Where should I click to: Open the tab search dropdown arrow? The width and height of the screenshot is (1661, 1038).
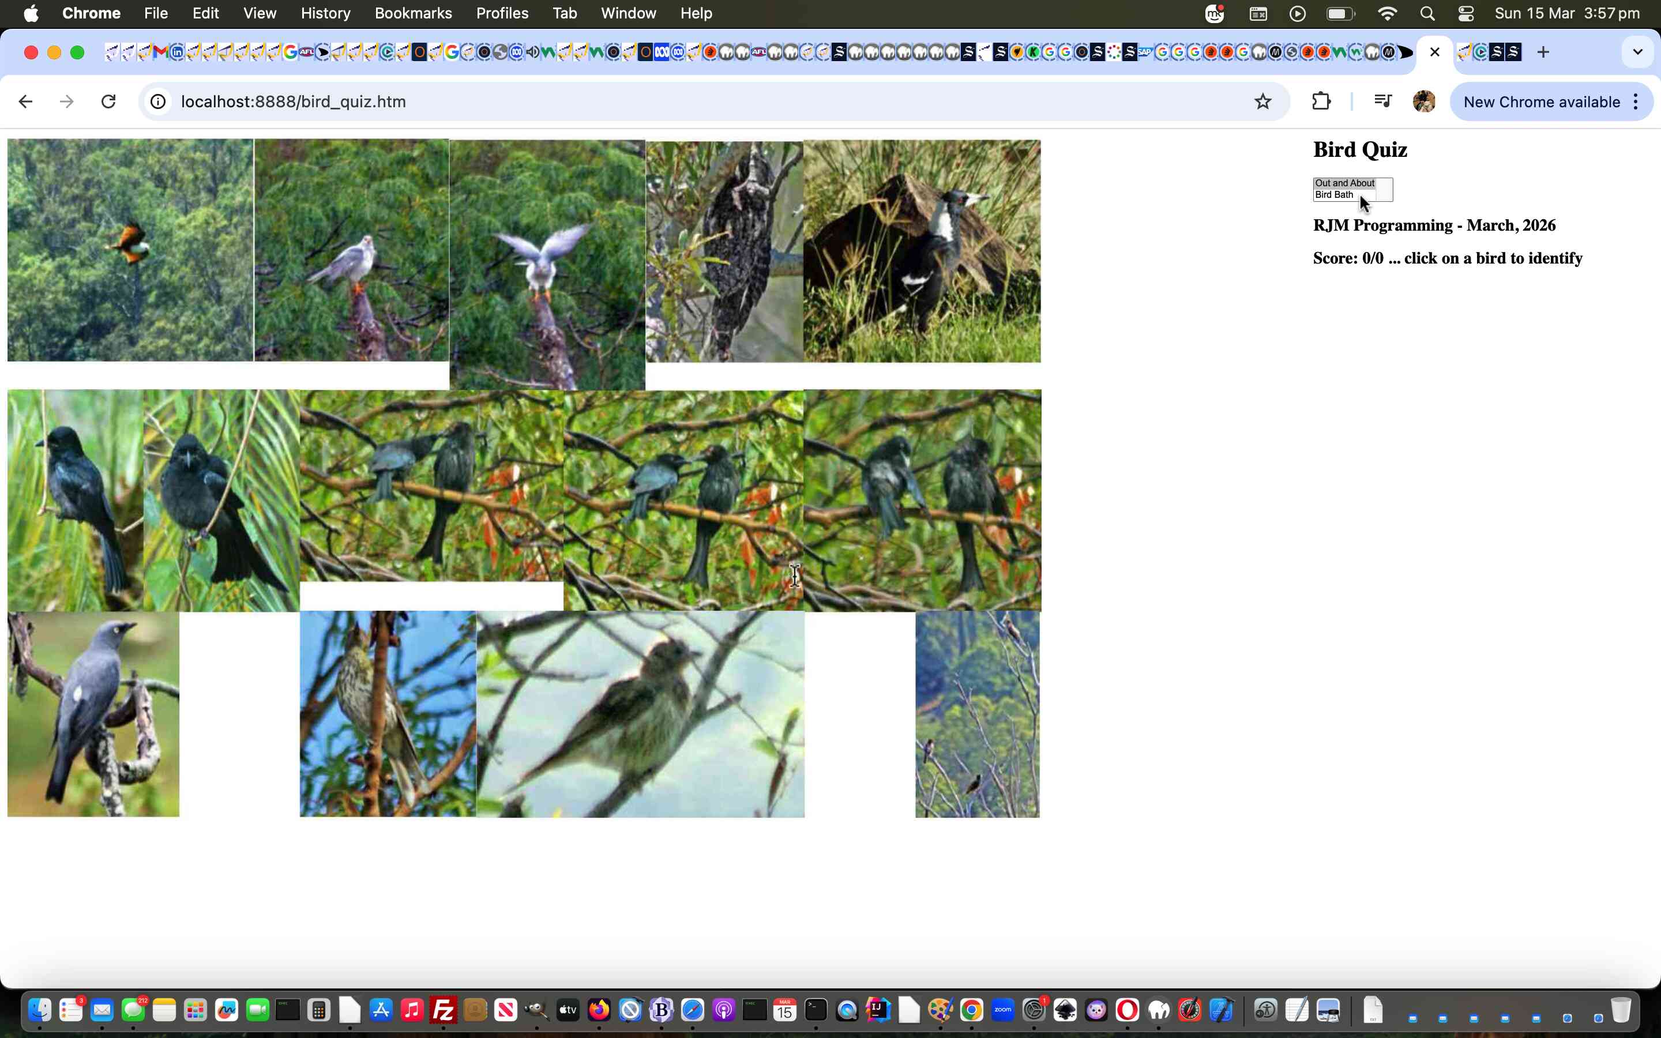point(1636,51)
